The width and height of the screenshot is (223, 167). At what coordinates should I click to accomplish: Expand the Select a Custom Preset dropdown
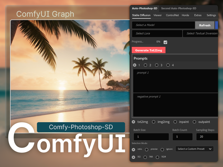tap(194, 149)
